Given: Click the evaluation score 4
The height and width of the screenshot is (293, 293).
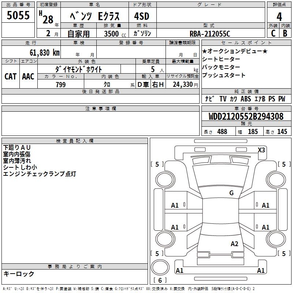Looking at the screenshot, I should click(279, 16).
